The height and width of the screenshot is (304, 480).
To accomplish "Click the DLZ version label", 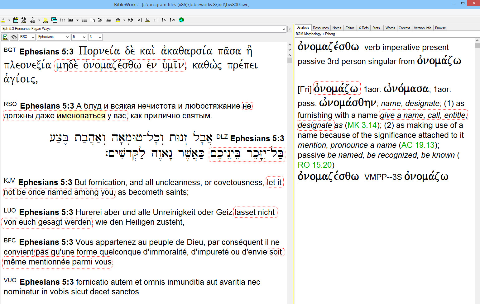I will pyautogui.click(x=222, y=137).
